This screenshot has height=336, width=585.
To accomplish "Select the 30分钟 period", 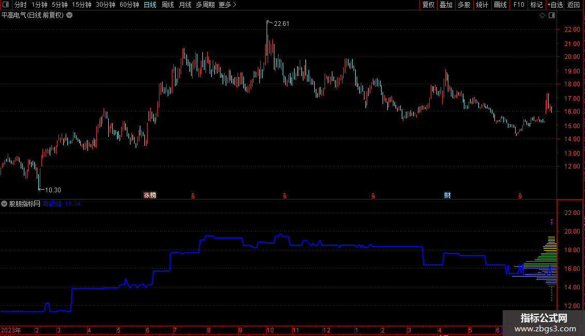I will click(106, 5).
